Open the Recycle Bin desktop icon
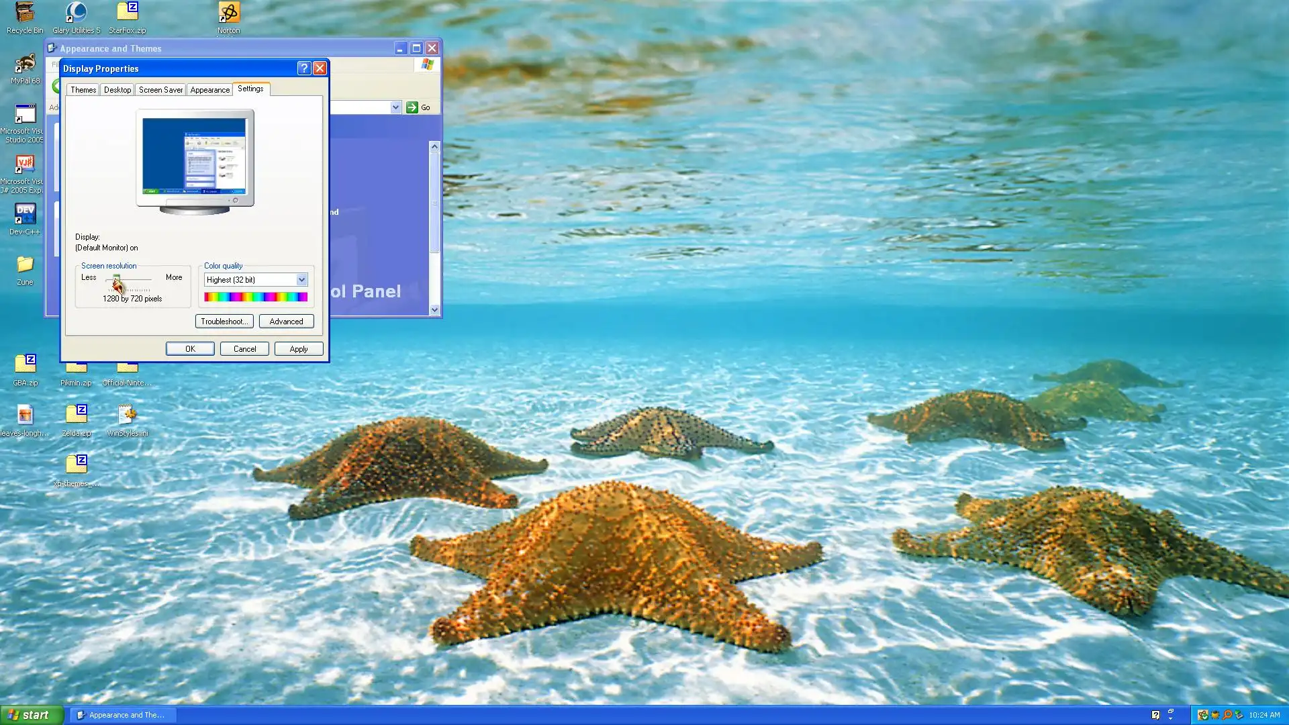 [25, 13]
